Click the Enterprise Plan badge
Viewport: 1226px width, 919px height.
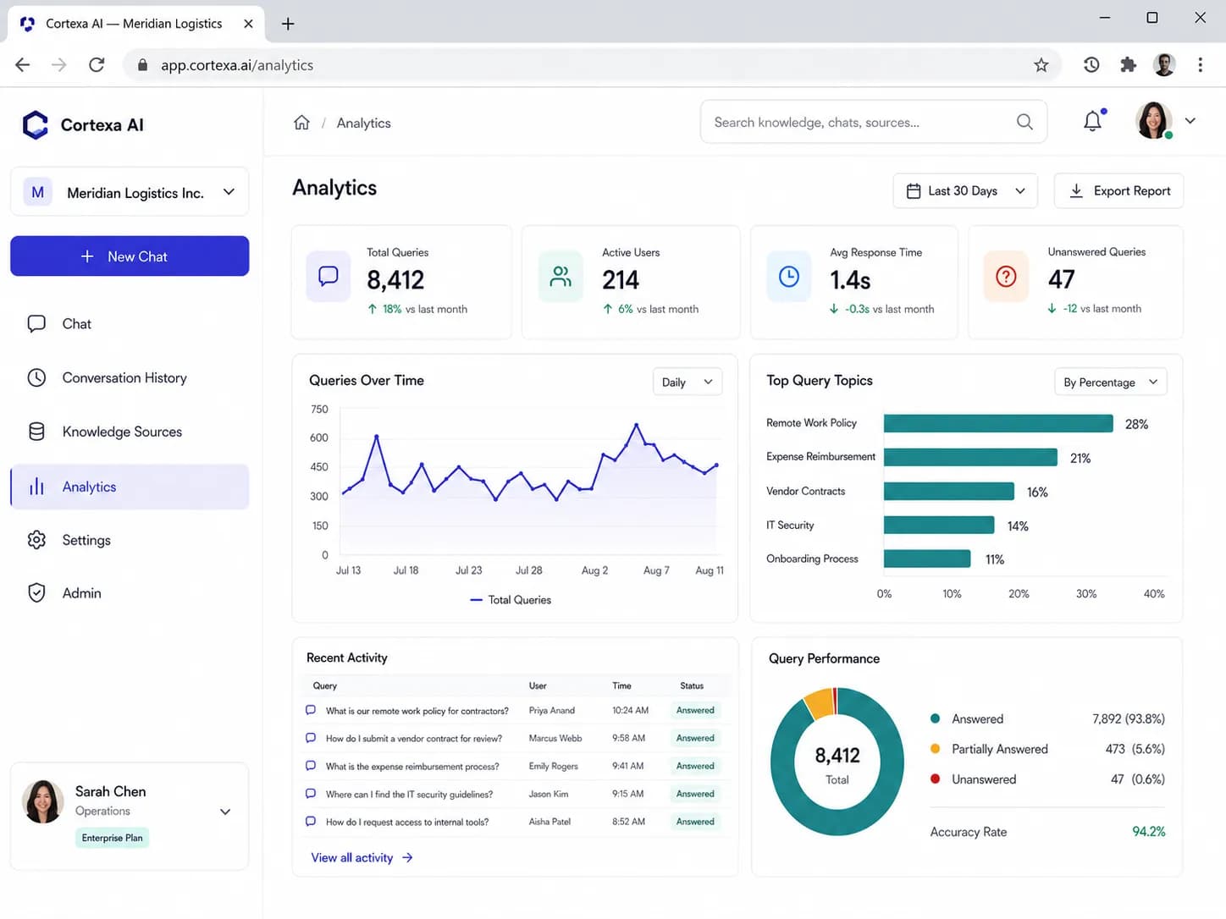[x=113, y=838]
